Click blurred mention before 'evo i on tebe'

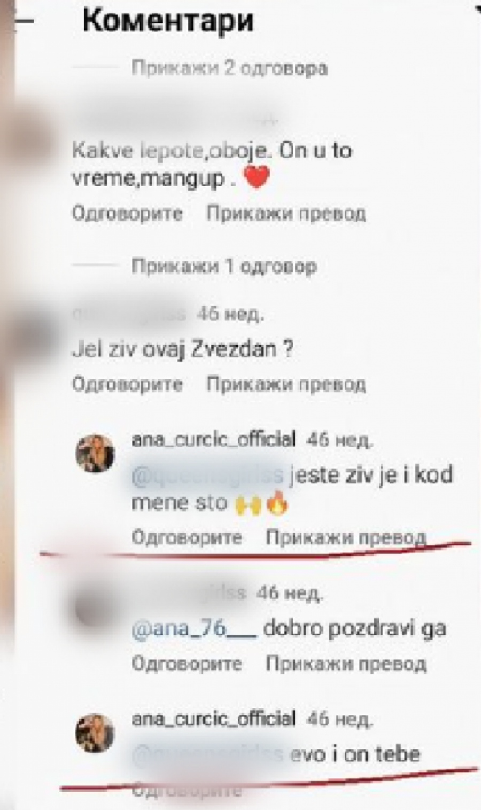coord(208,754)
